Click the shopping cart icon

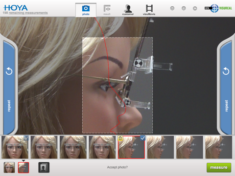(195, 8)
